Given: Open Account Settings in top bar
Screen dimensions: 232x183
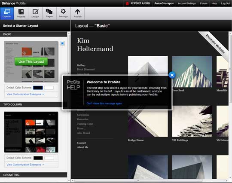Looking at the screenshot, I should click(187, 3).
